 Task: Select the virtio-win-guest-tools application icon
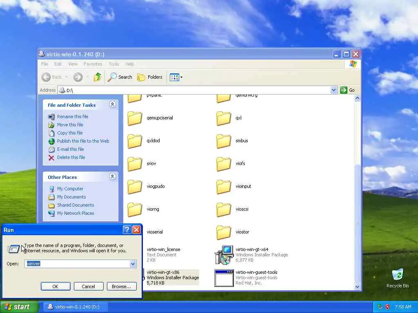pos(224,278)
